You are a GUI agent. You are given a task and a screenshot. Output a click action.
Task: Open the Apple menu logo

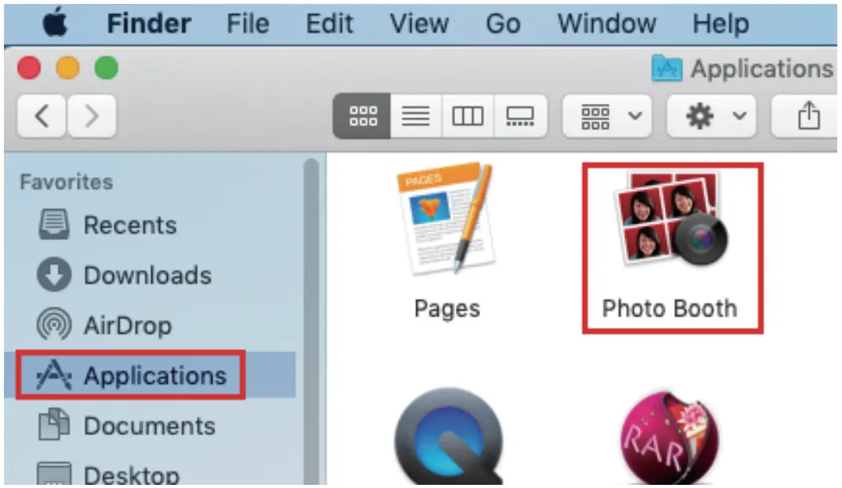54,24
